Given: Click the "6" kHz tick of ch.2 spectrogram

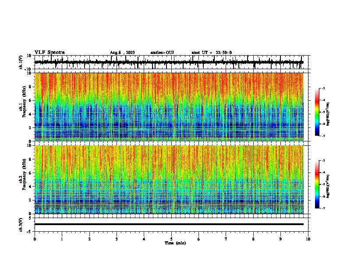Looking at the screenshot, I should (x=30, y=173).
